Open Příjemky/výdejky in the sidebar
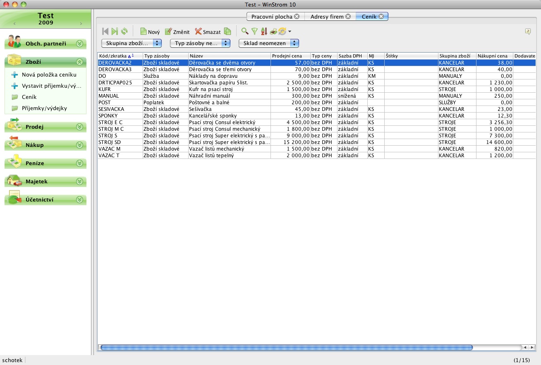 [44, 108]
